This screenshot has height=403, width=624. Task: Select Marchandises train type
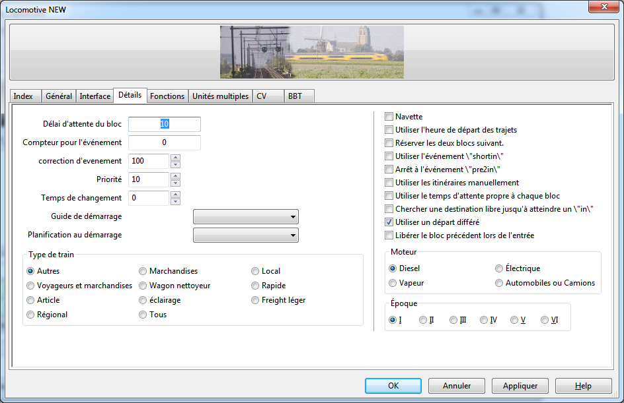143,271
